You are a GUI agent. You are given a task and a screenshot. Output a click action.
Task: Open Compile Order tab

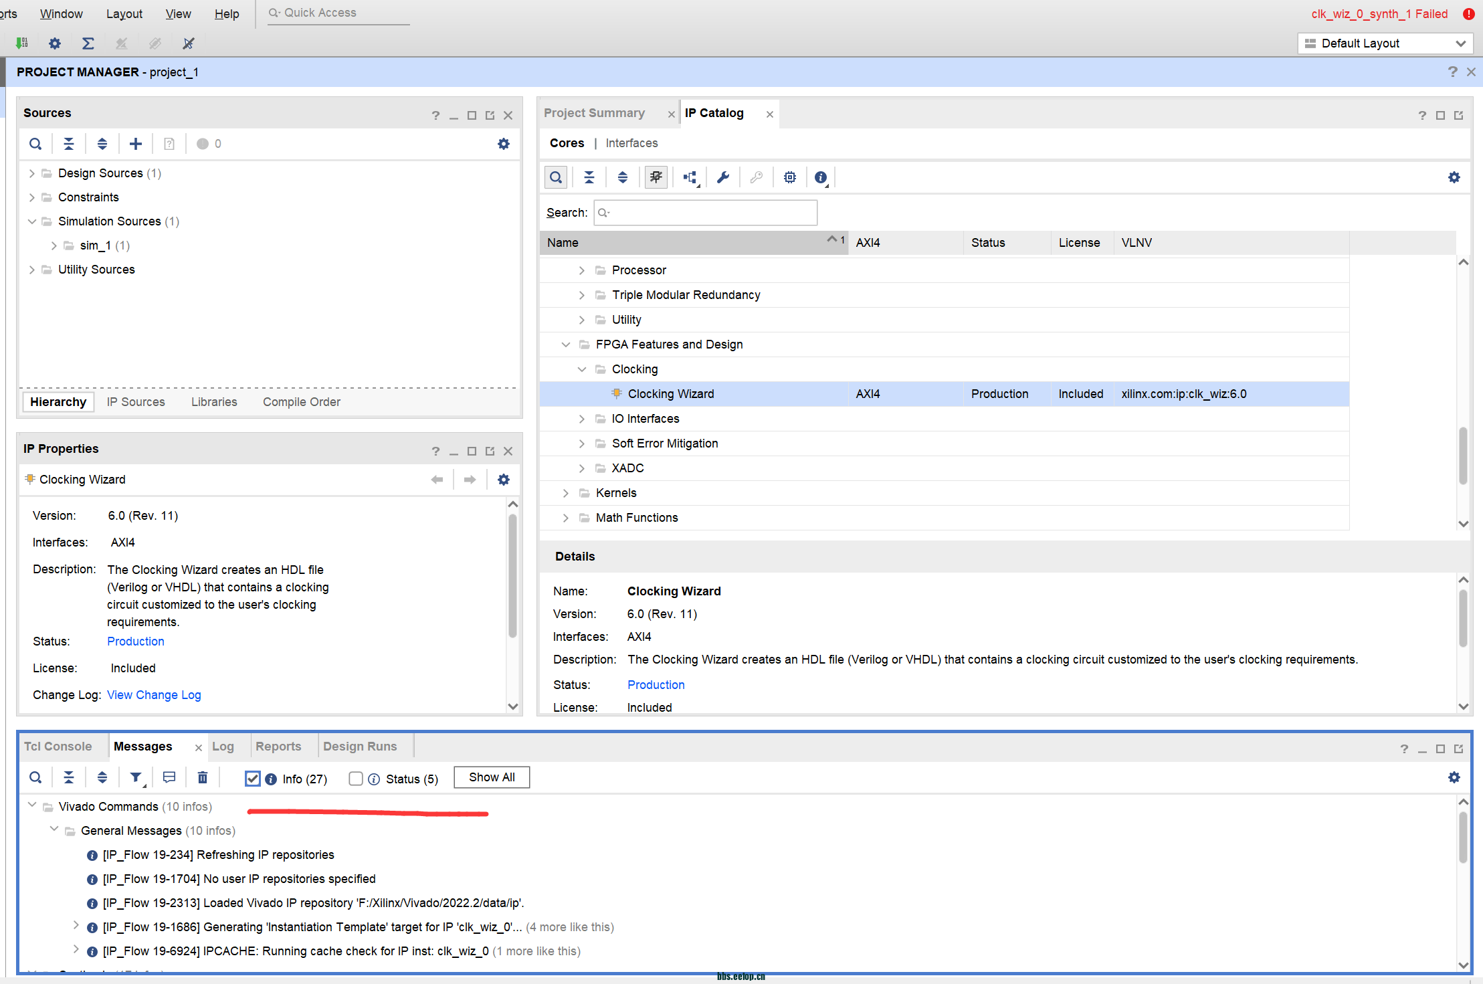click(302, 402)
